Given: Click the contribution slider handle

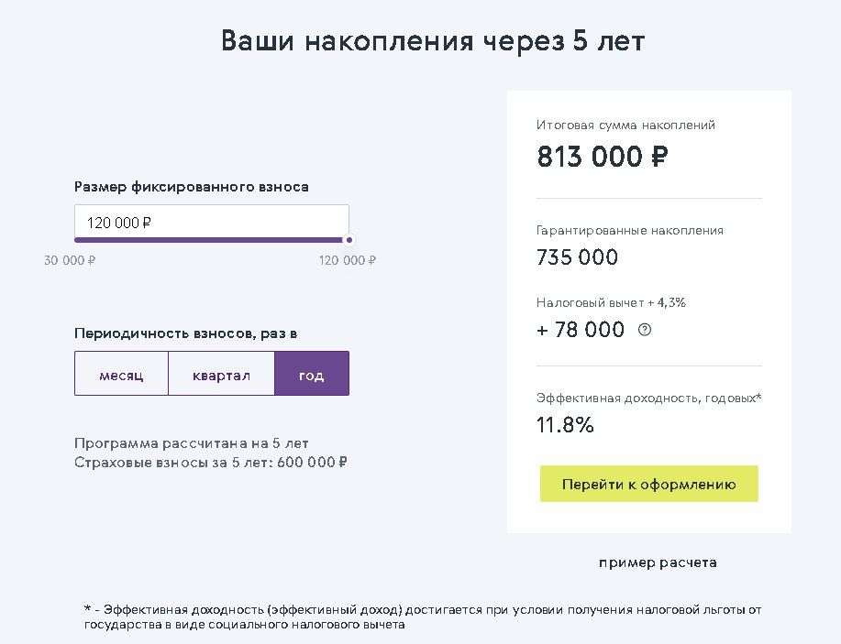Looking at the screenshot, I should pyautogui.click(x=349, y=240).
